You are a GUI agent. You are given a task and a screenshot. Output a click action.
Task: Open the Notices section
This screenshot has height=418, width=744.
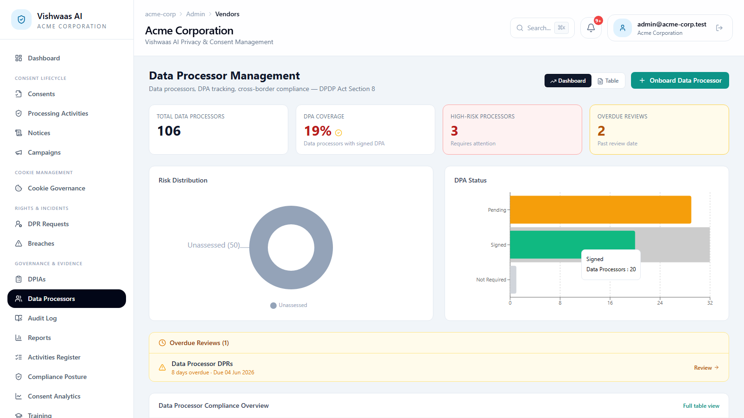coord(66,133)
